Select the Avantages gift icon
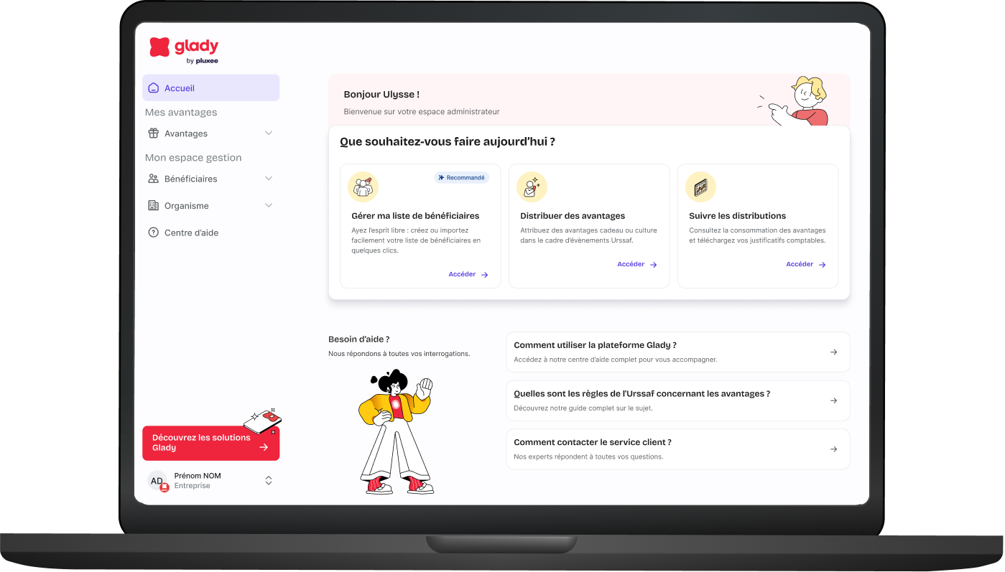The image size is (1005, 572). pos(153,133)
